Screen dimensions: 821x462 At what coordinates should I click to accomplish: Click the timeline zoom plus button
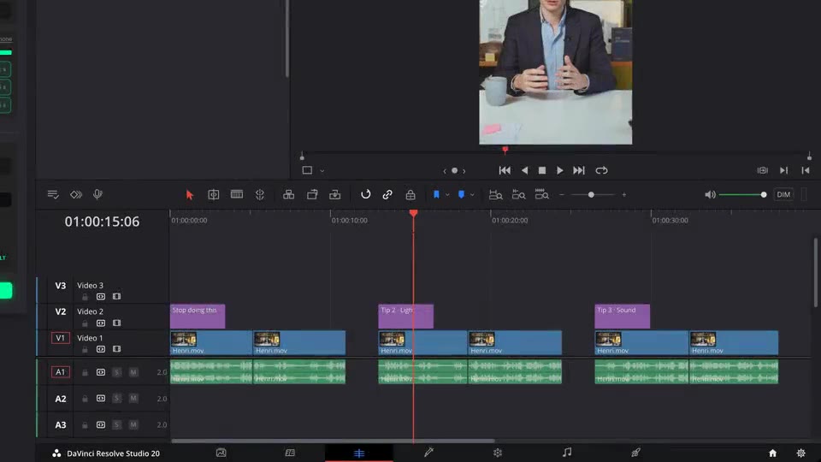pyautogui.click(x=624, y=195)
